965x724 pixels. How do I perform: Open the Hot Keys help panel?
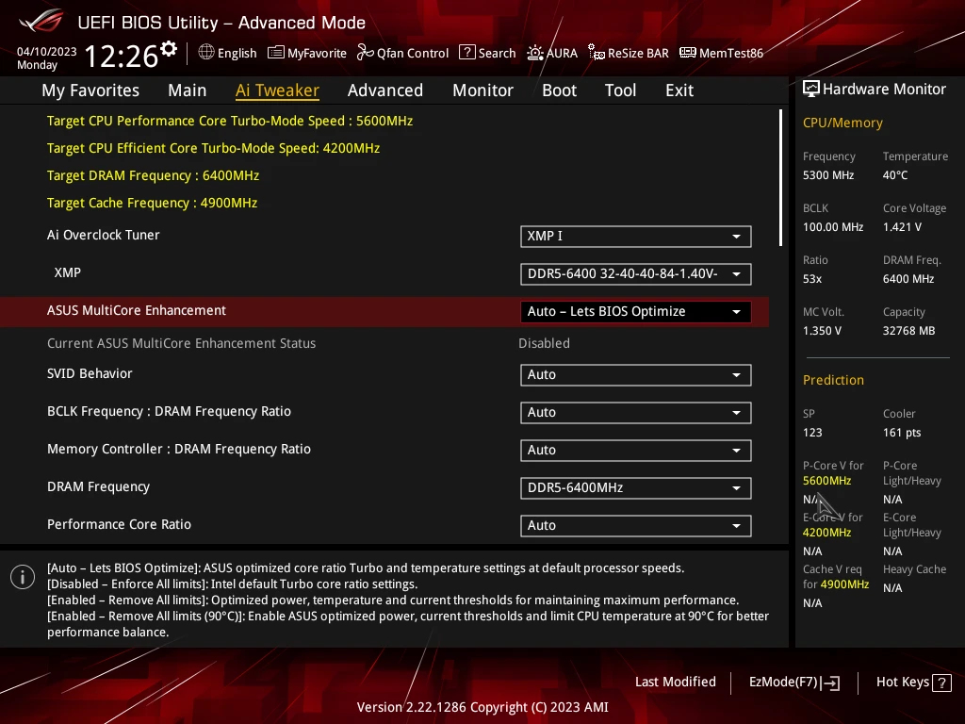point(912,682)
